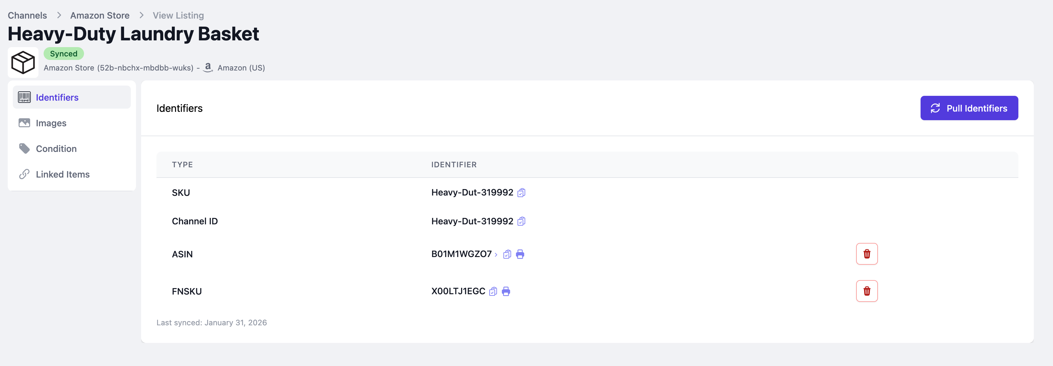This screenshot has height=366, width=1053.
Task: Click the Pull Identifiers button
Action: click(x=969, y=108)
